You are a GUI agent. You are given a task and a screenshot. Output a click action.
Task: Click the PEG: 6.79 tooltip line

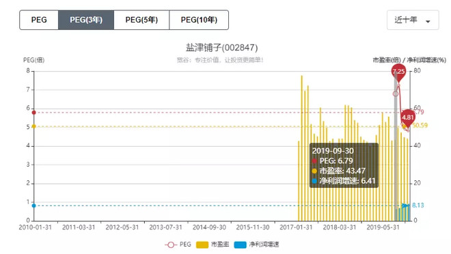[x=333, y=161]
